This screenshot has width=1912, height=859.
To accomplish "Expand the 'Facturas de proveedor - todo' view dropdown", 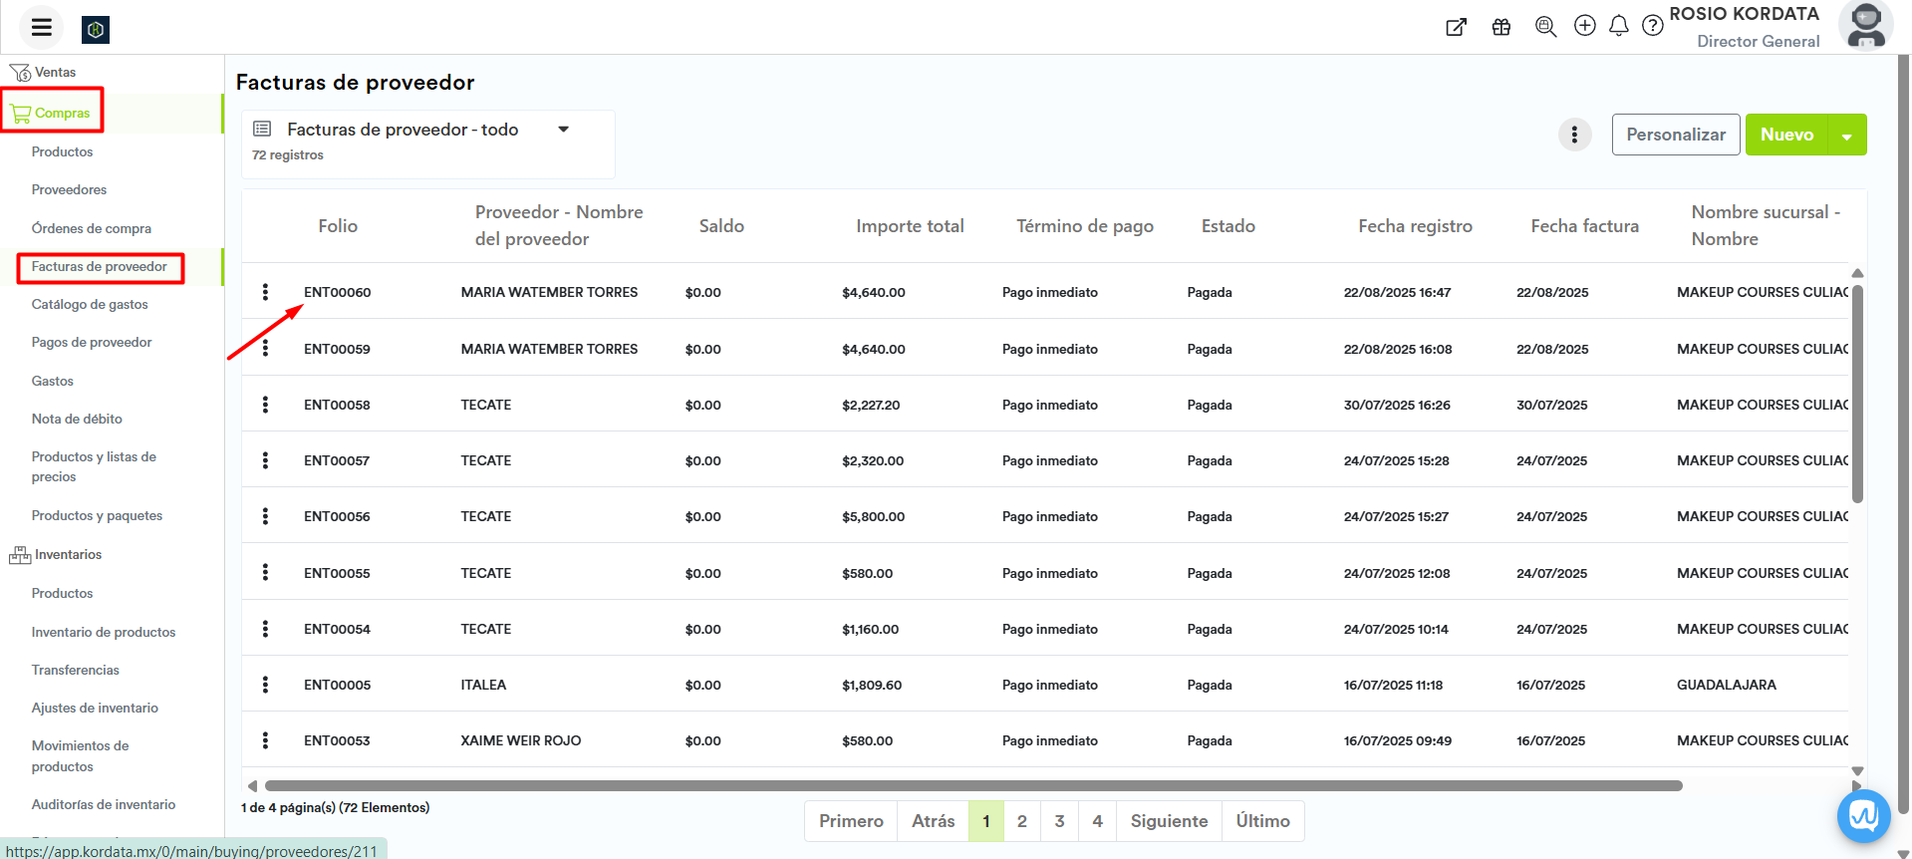I will click(563, 130).
